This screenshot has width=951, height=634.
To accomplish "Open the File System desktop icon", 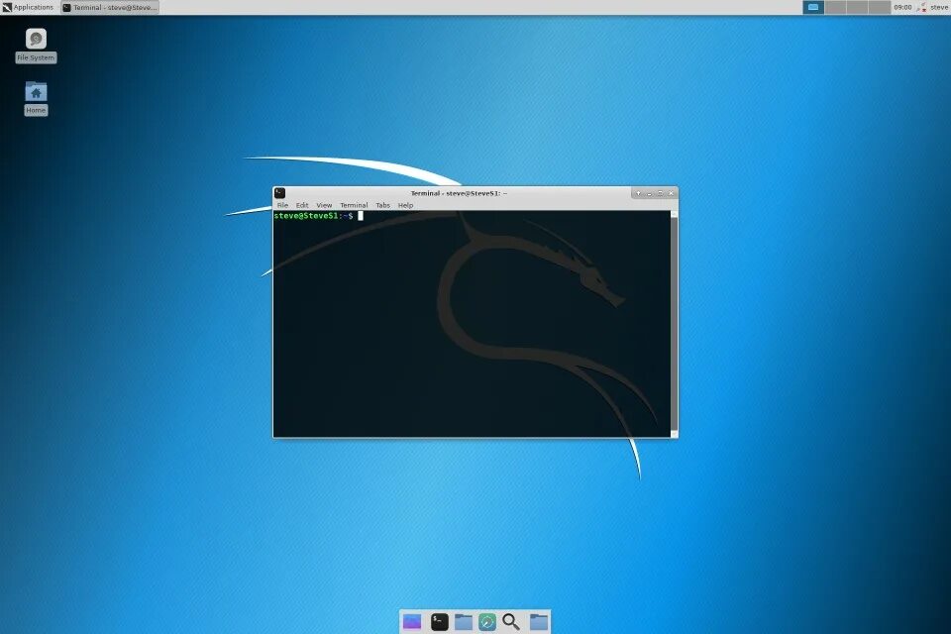I will [x=36, y=46].
